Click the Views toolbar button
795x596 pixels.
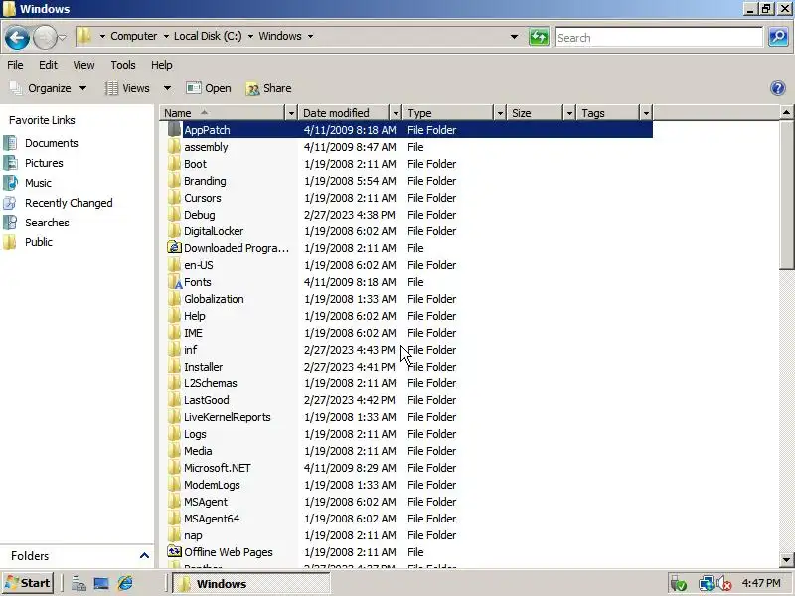pyautogui.click(x=127, y=88)
